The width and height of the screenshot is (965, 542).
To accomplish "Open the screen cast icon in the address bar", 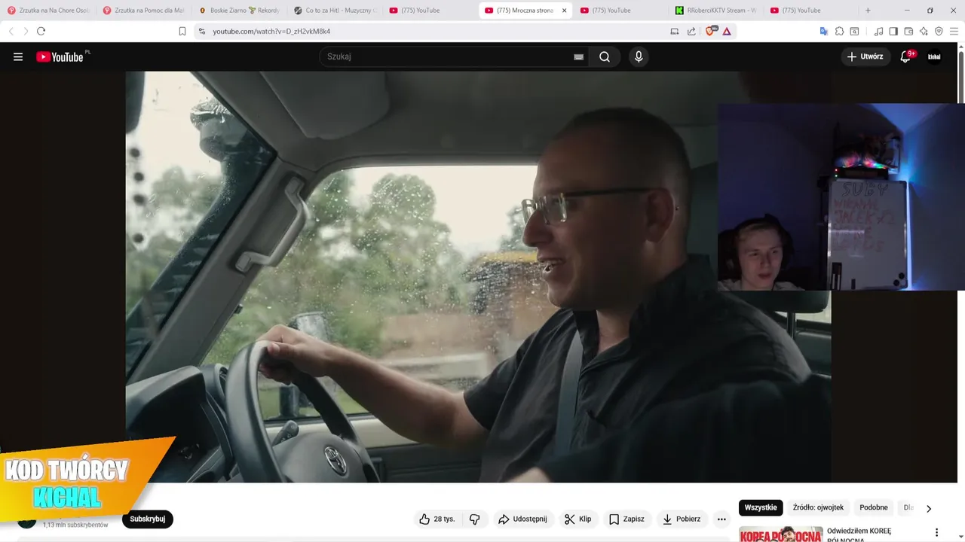I will point(675,31).
